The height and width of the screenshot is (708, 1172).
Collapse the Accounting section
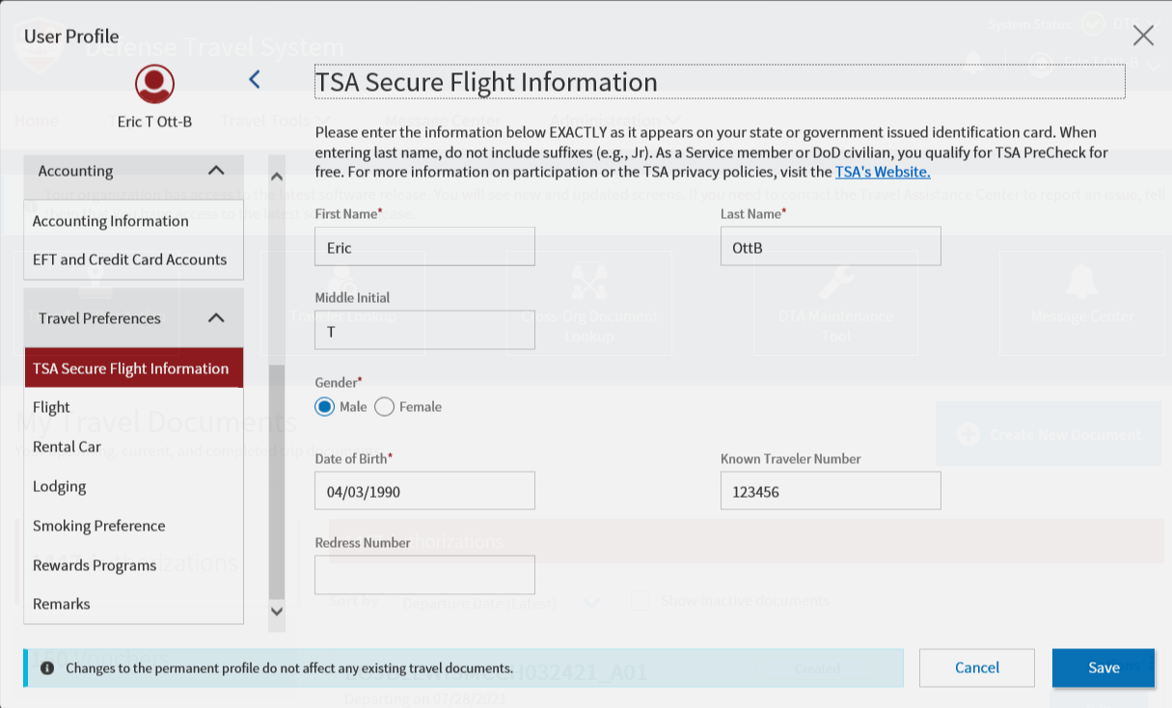point(216,171)
